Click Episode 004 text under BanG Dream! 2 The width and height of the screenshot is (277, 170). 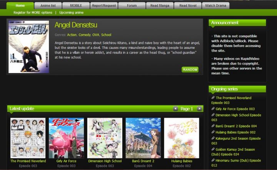coord(143,166)
